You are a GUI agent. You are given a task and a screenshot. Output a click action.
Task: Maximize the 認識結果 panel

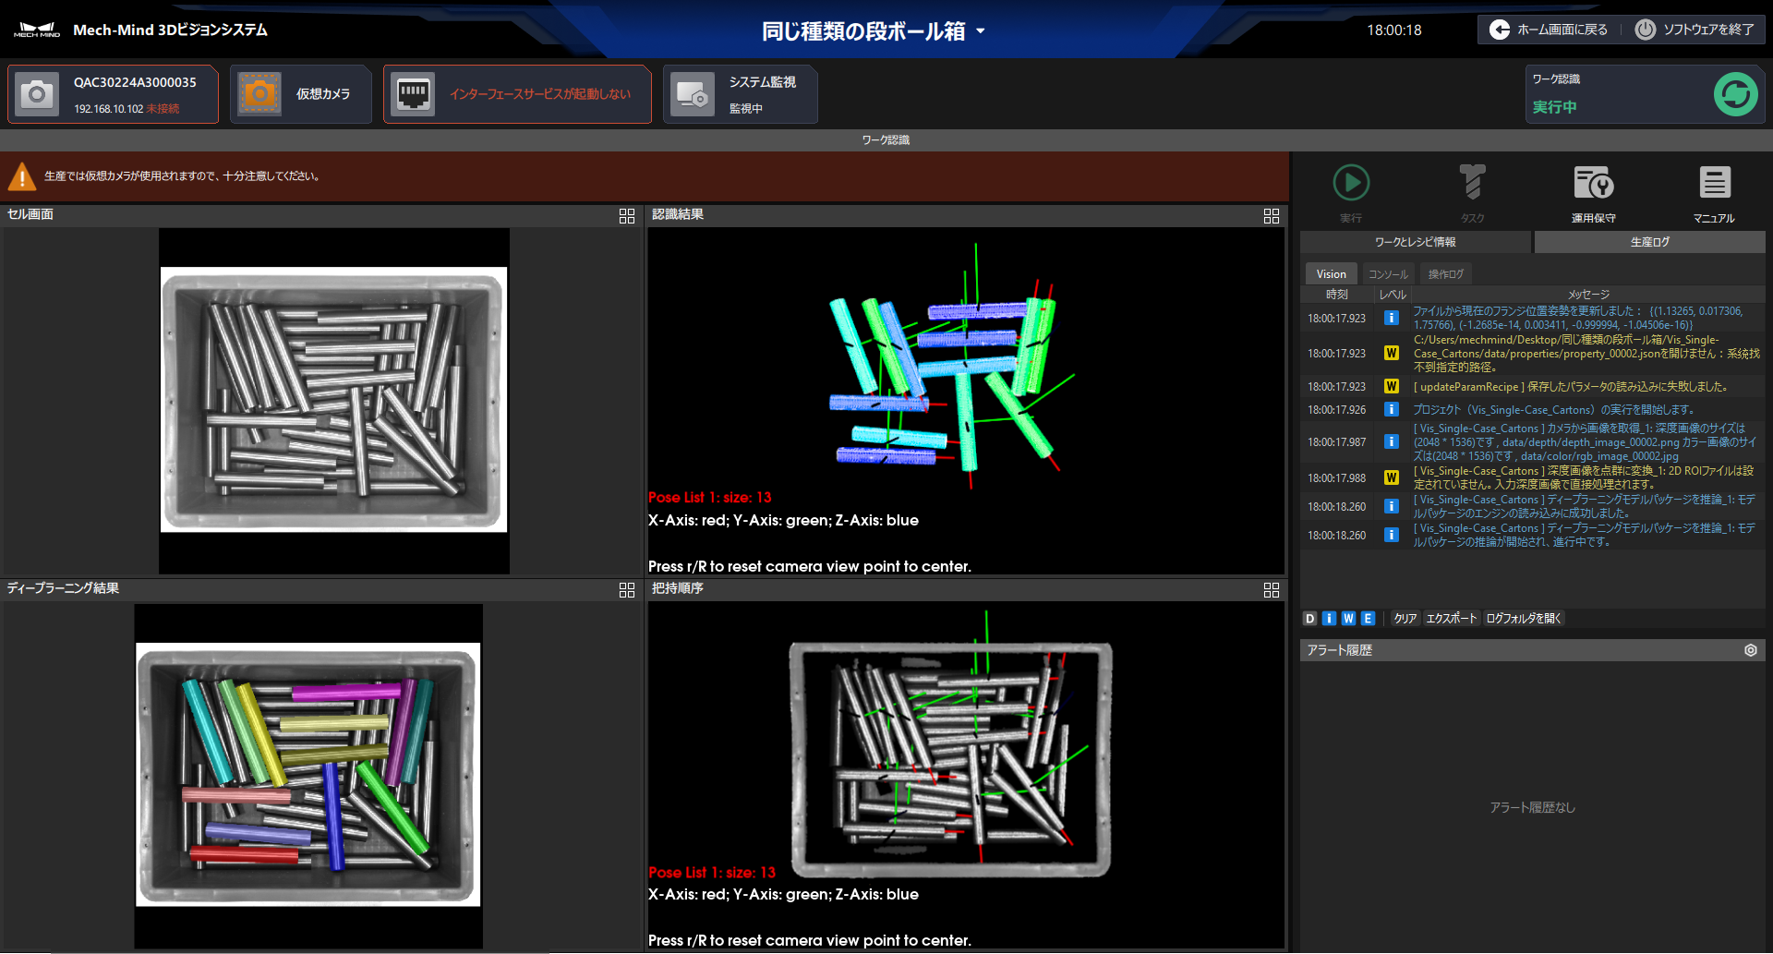click(1272, 216)
